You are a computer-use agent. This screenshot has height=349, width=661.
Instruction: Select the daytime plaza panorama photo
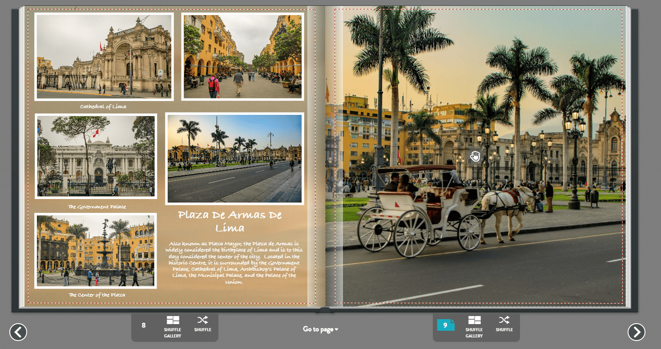(x=234, y=158)
